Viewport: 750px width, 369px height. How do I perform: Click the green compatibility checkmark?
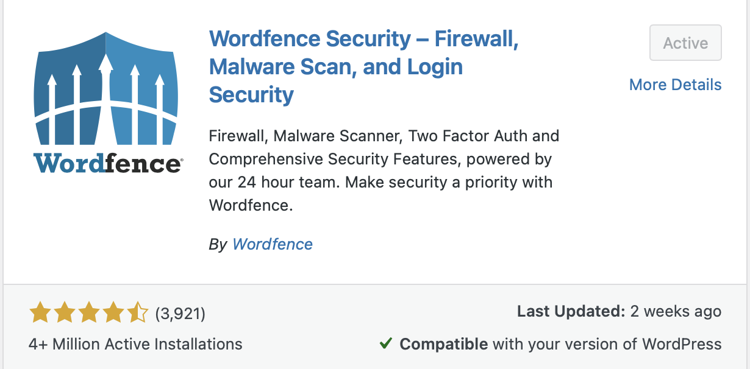pyautogui.click(x=385, y=344)
